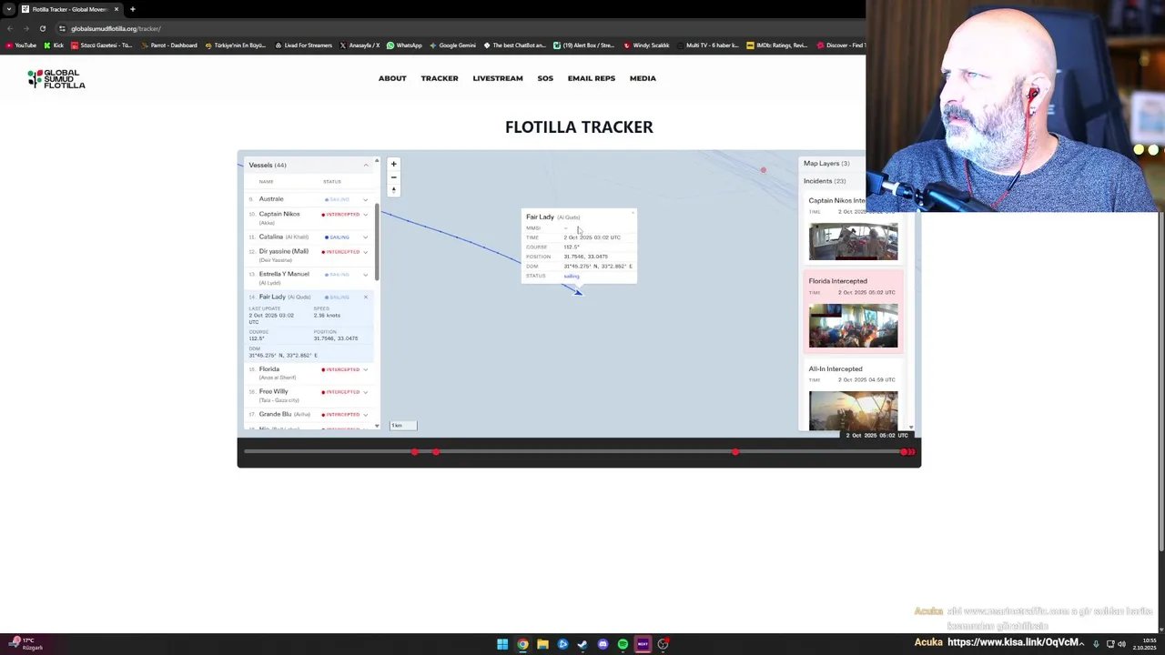Close the expanded Fair Lady vessel row
1165x655 pixels.
tap(366, 297)
